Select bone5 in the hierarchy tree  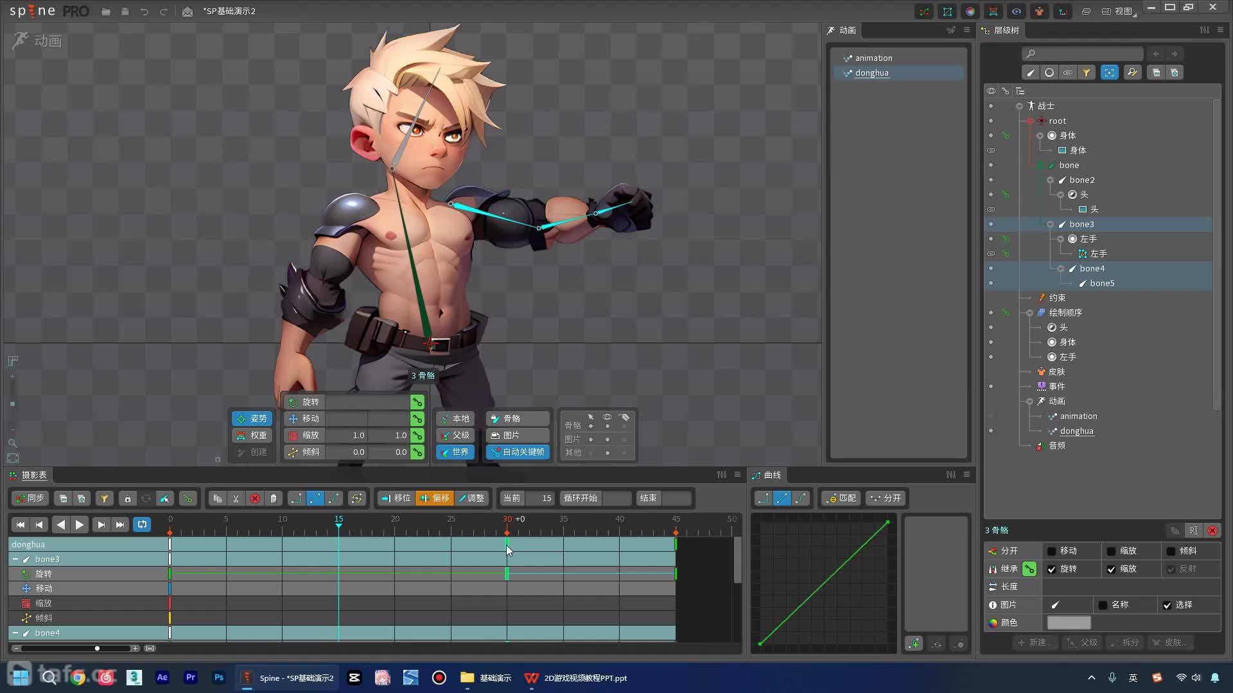[x=1101, y=283]
